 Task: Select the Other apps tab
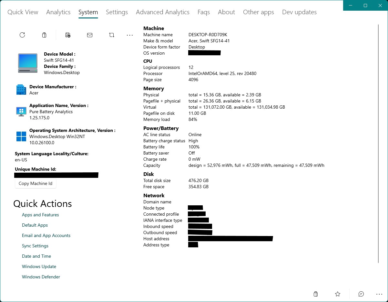point(259,12)
